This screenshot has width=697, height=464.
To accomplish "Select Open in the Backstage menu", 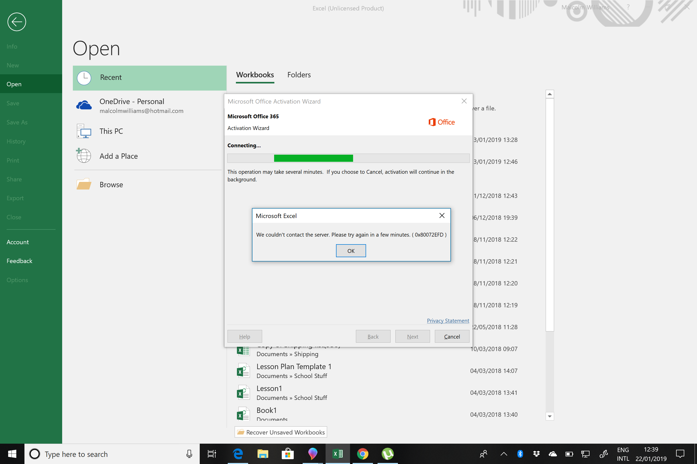I will click(31, 84).
